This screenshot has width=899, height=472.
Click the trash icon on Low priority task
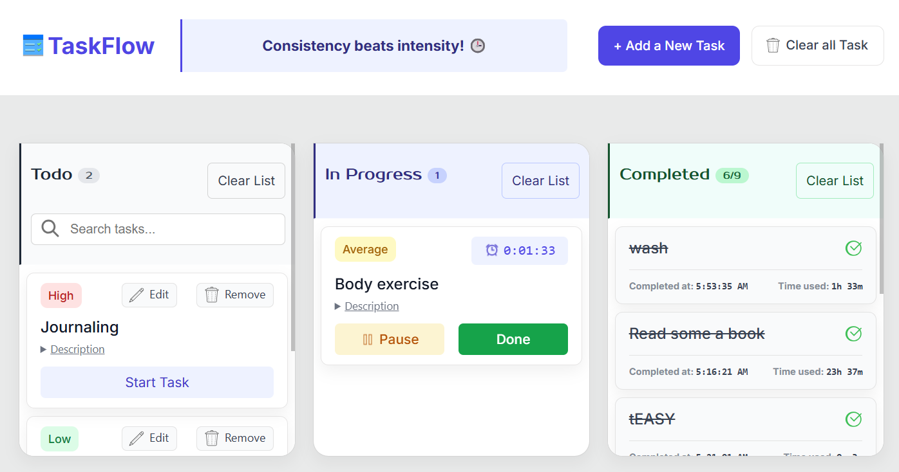tap(213, 438)
